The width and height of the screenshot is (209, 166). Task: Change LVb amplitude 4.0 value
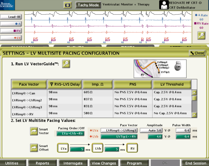point(155,137)
